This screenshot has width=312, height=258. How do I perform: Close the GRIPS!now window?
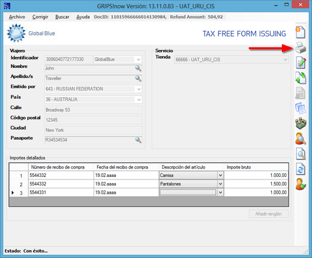click(x=301, y=5)
